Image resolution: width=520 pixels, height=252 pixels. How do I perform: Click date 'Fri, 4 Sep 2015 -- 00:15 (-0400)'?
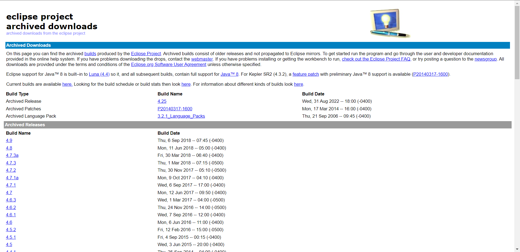[x=189, y=237]
